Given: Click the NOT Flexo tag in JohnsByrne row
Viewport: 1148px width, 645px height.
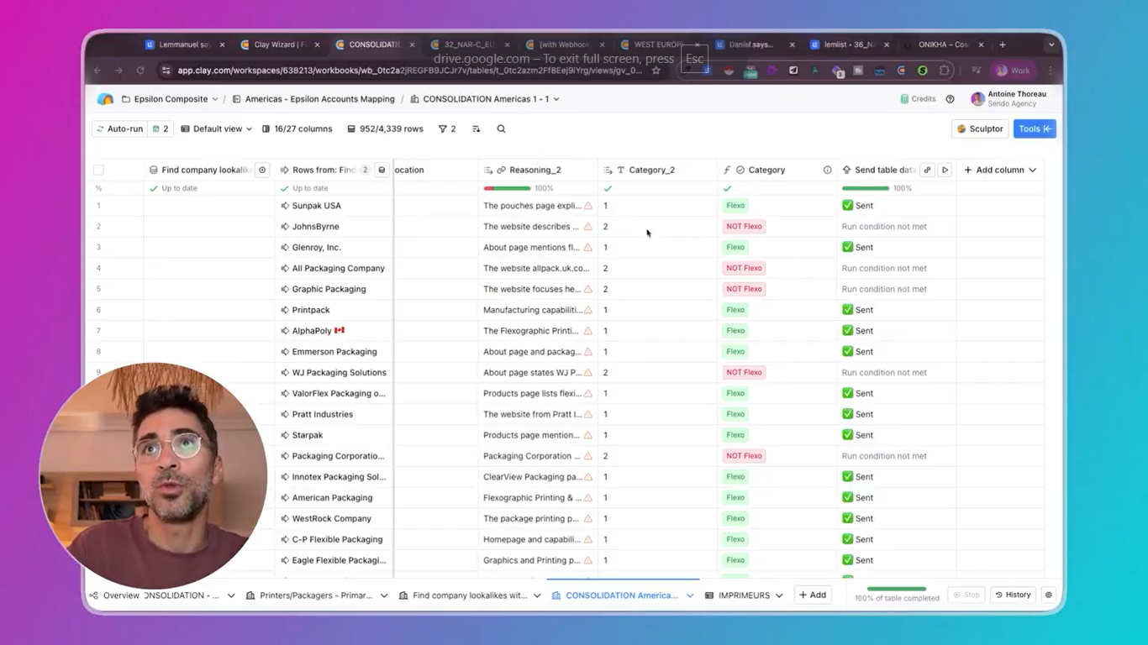Looking at the screenshot, I should pos(744,227).
